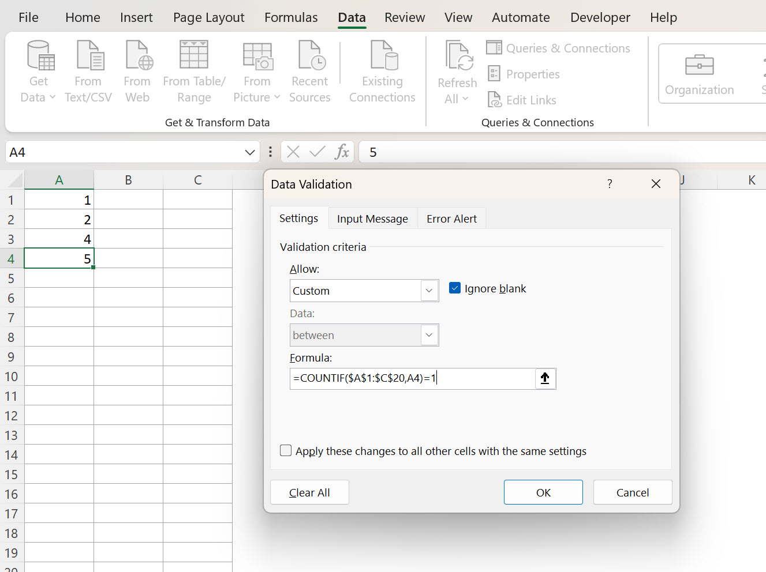The width and height of the screenshot is (766, 572).
Task: Click the Clear All button
Action: tap(309, 492)
